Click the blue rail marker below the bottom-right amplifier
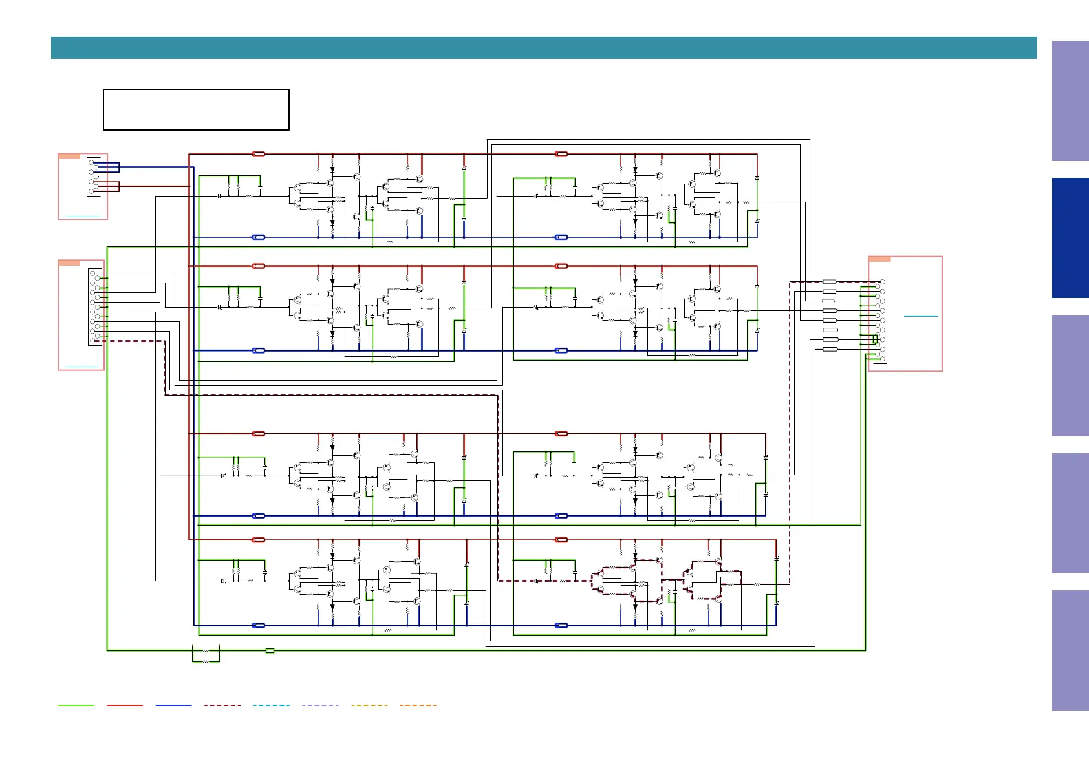 [561, 625]
